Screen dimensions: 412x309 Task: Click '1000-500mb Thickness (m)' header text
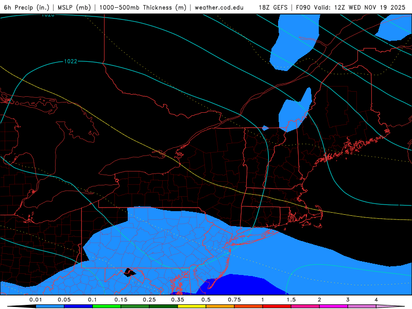[143, 7]
